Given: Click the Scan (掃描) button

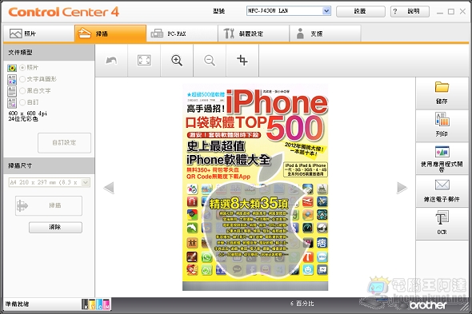Looking at the screenshot, I should [x=49, y=205].
